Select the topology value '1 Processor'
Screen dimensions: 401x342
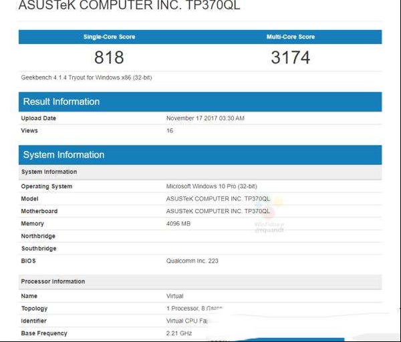point(182,309)
